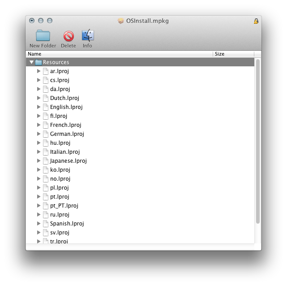
Task: Select the ru.lproj name text
Action: (x=60, y=215)
